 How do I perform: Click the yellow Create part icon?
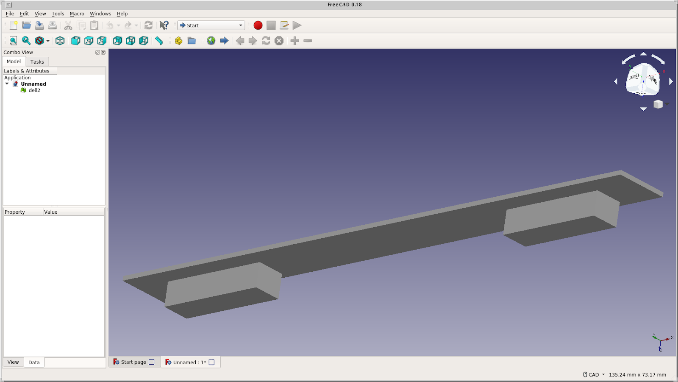(x=178, y=41)
